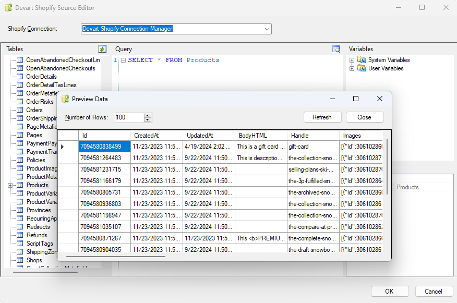Click the Number of Rows input field
Screen dimensions: 457x303
pos(129,118)
